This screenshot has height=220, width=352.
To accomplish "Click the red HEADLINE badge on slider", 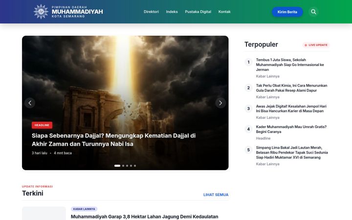I will tap(42, 125).
